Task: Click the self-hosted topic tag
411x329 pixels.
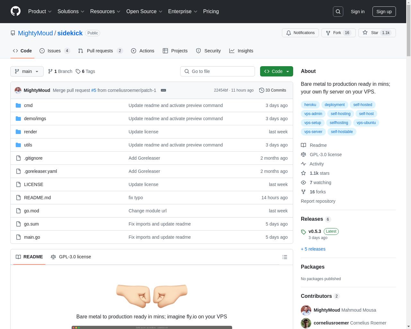Action: coord(363,105)
